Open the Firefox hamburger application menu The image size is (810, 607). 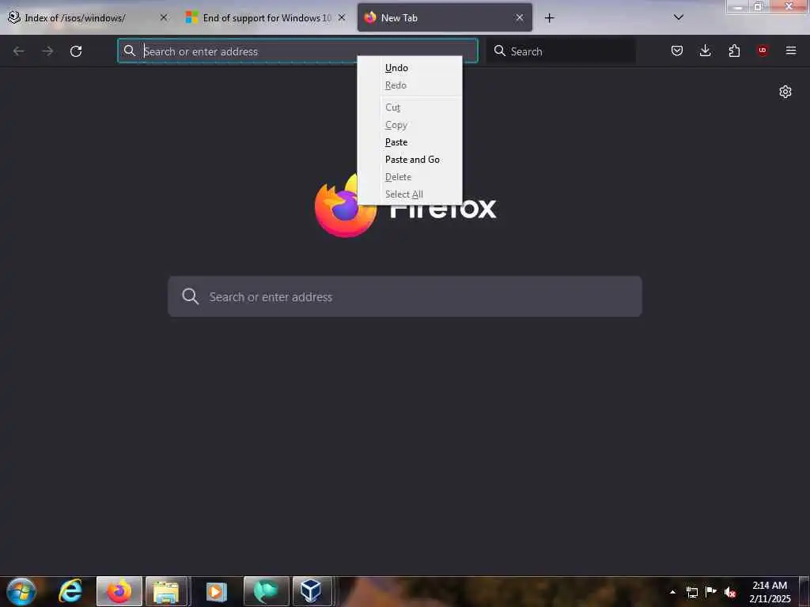[x=791, y=51]
